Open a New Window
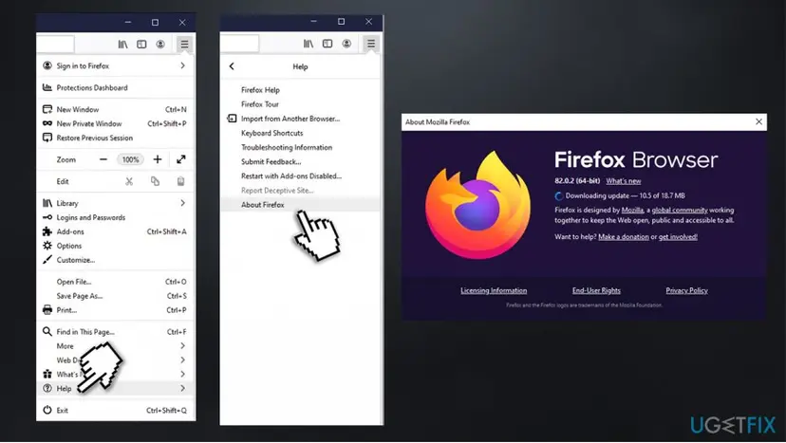 116,109
